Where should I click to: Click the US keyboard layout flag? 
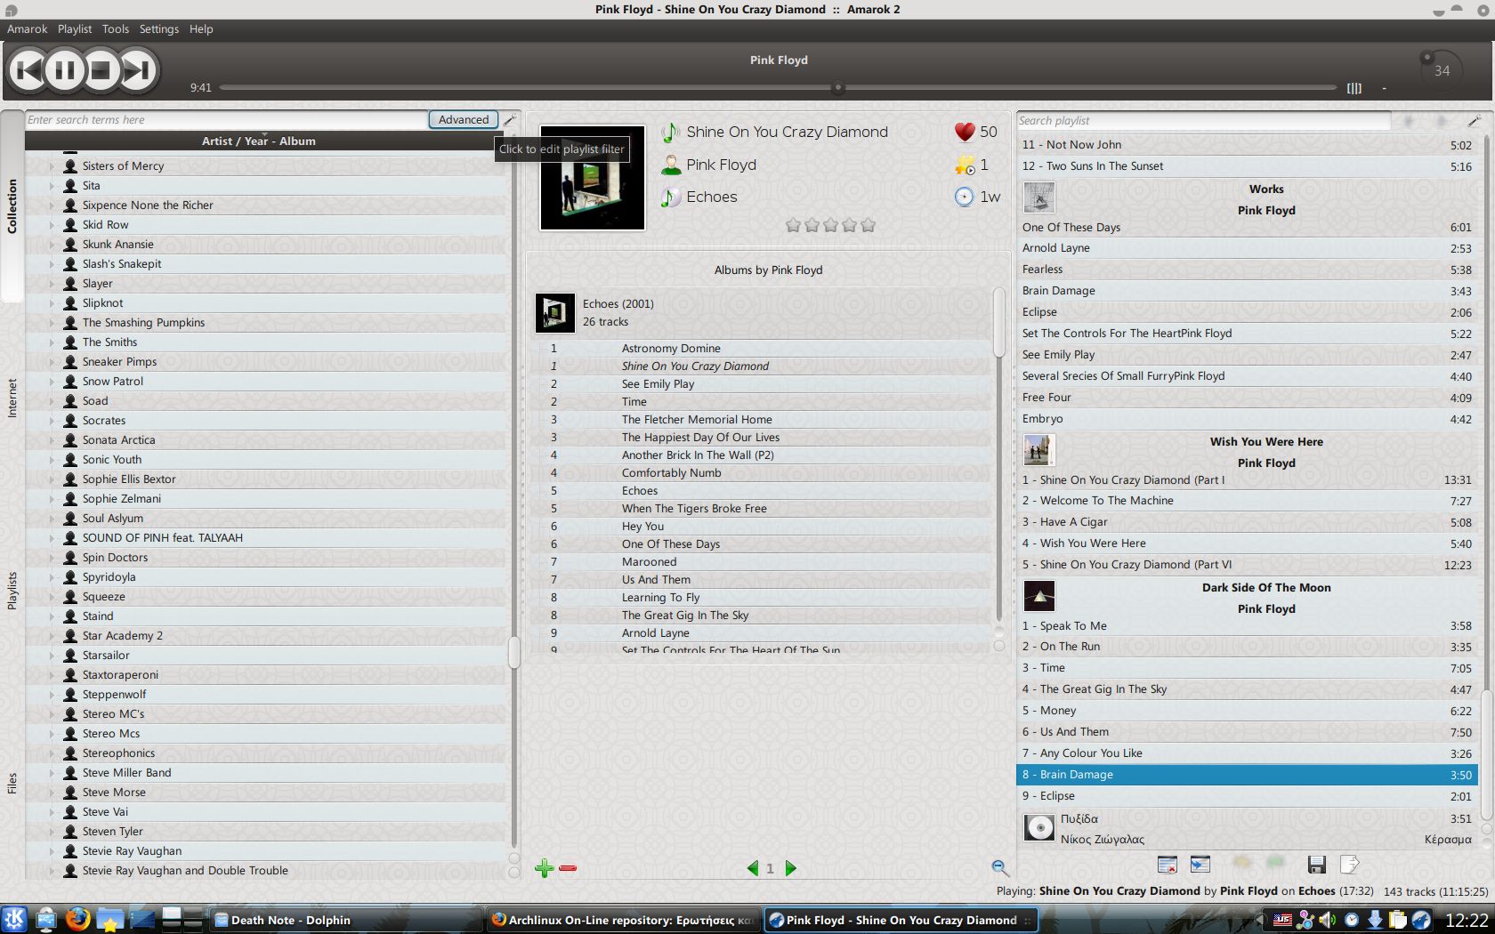pos(1282,920)
